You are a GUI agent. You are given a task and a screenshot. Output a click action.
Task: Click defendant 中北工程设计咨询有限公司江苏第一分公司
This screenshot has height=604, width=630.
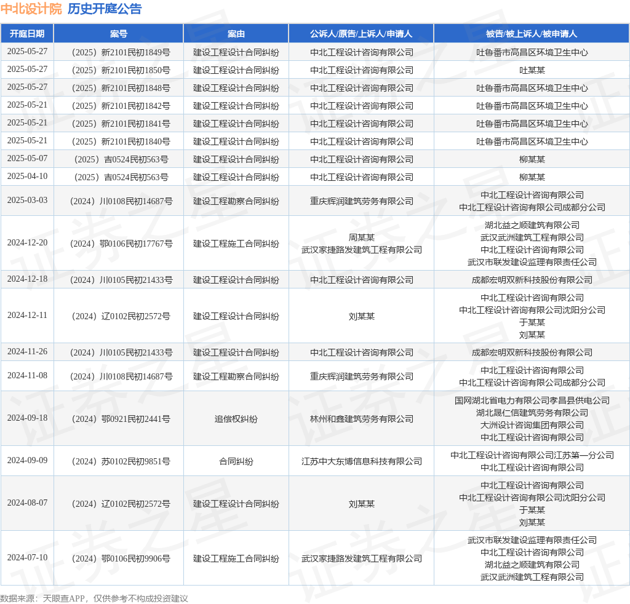point(532,455)
